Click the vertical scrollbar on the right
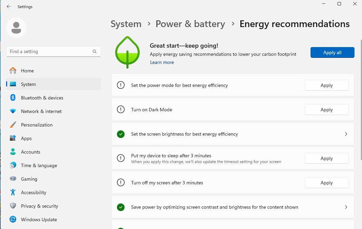 tap(361, 100)
